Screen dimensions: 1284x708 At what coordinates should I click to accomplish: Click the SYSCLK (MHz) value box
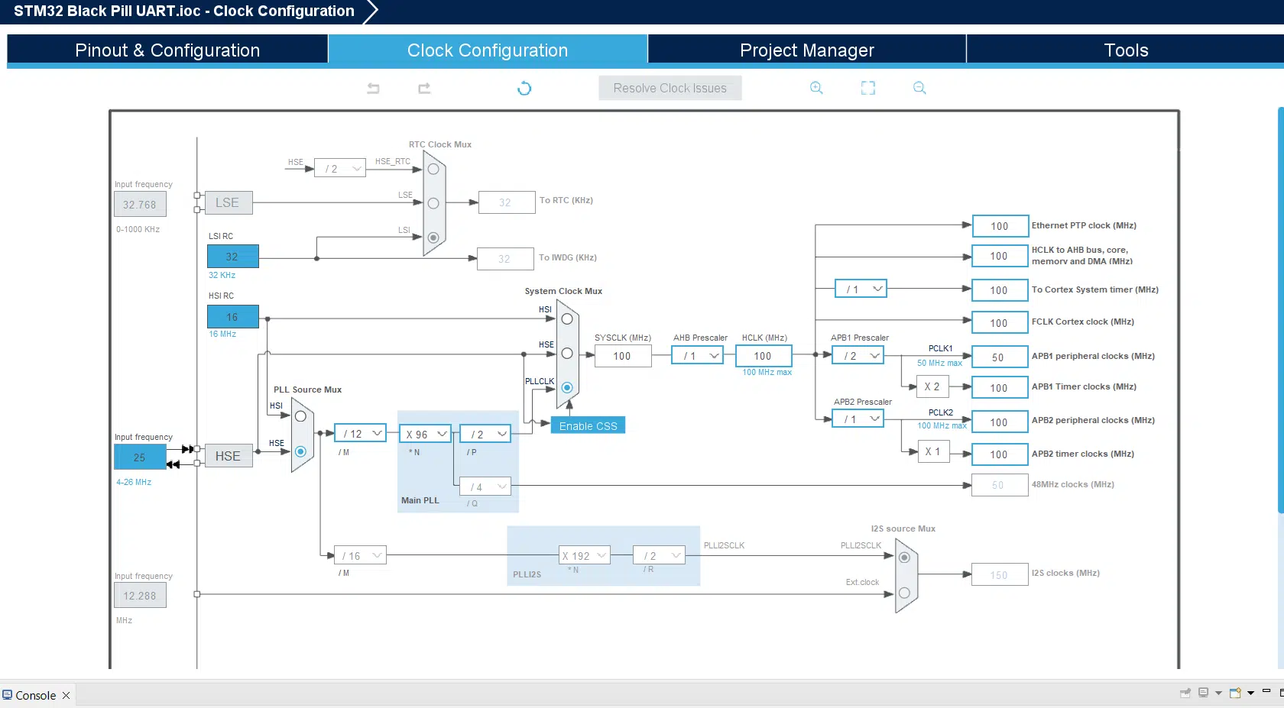pos(623,356)
